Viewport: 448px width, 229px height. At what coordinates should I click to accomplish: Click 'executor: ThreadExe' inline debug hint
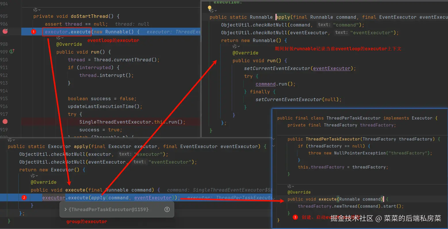[x=174, y=32]
